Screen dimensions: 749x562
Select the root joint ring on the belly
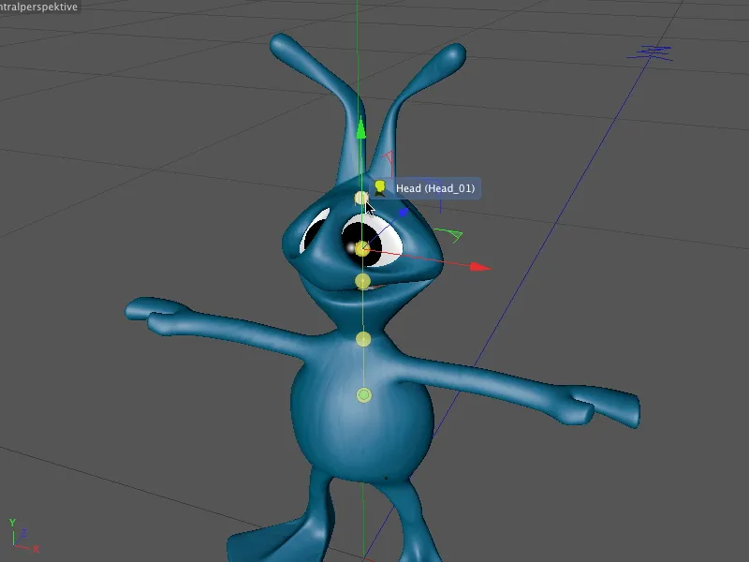point(365,396)
